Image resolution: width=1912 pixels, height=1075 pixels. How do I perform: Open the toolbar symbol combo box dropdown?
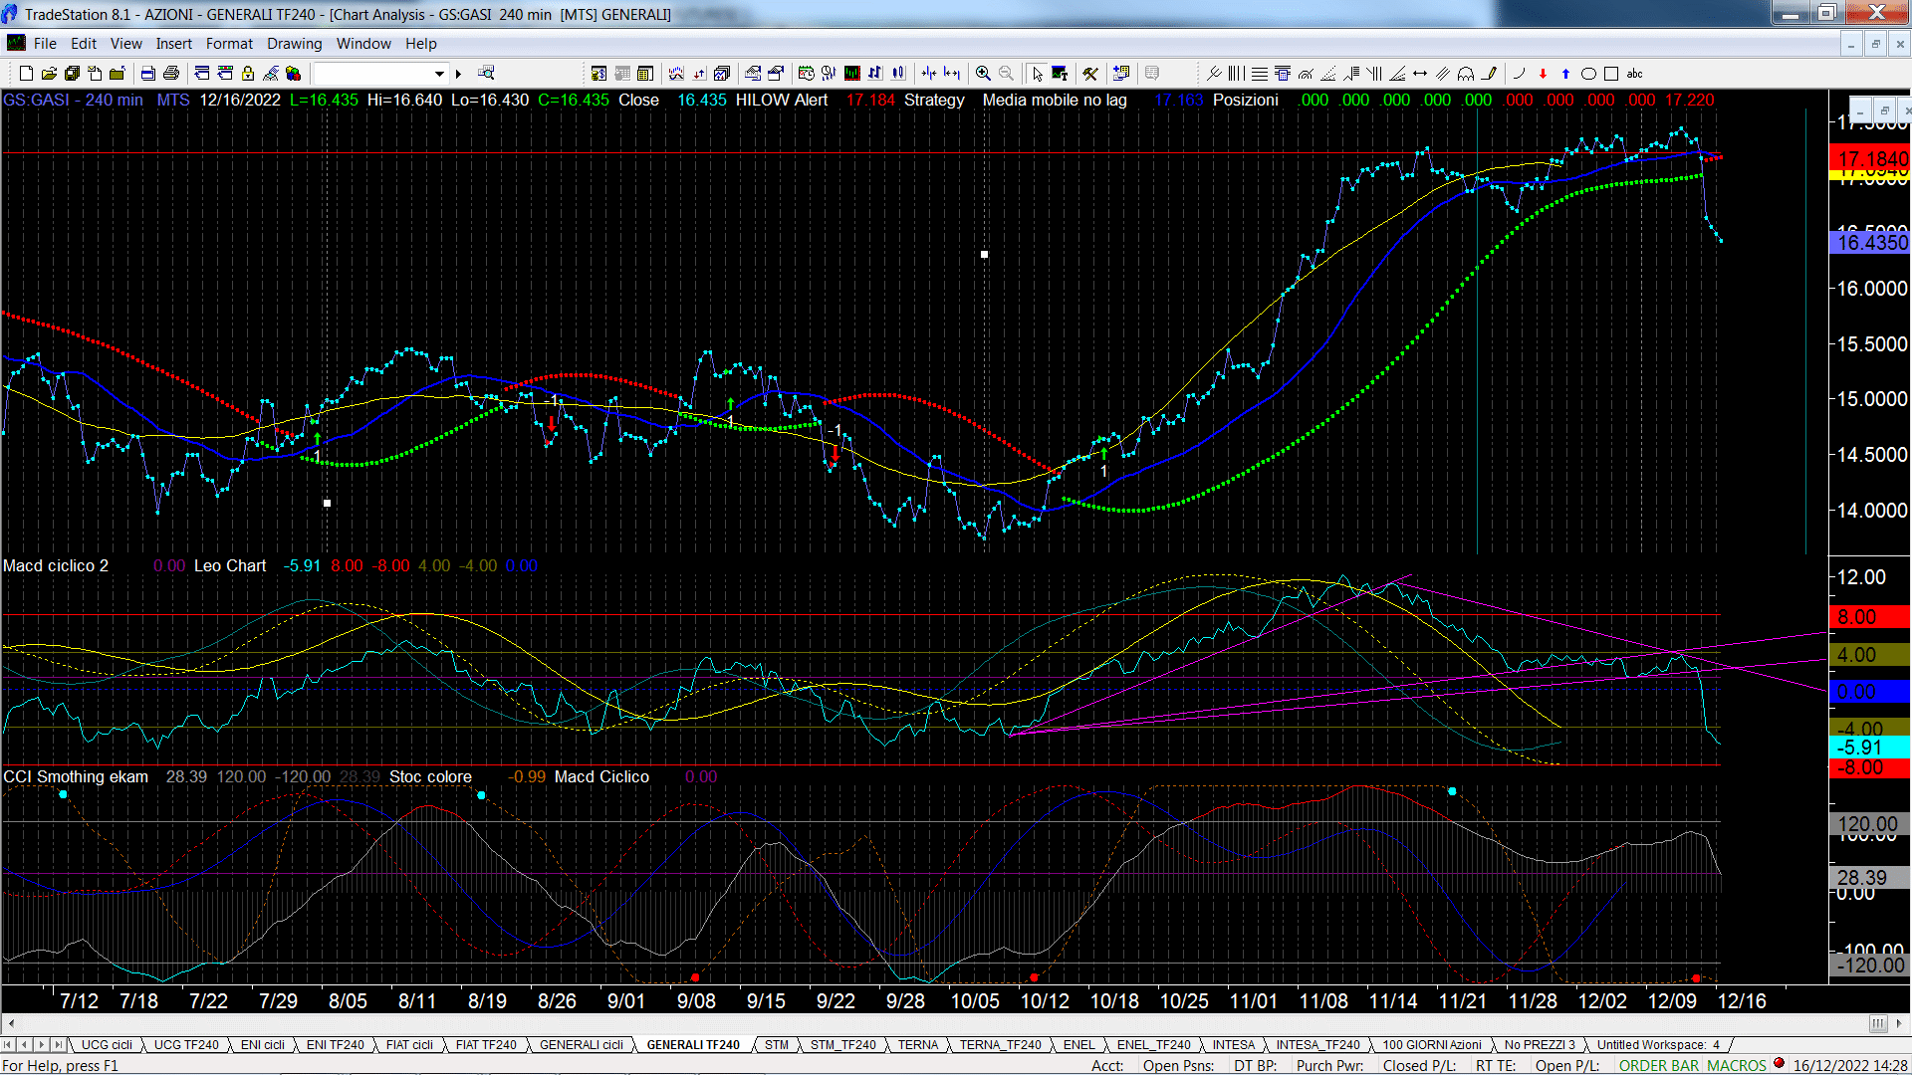click(x=439, y=74)
